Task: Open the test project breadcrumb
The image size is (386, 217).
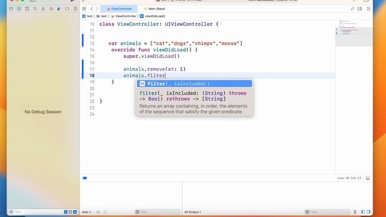Action: 87,16
